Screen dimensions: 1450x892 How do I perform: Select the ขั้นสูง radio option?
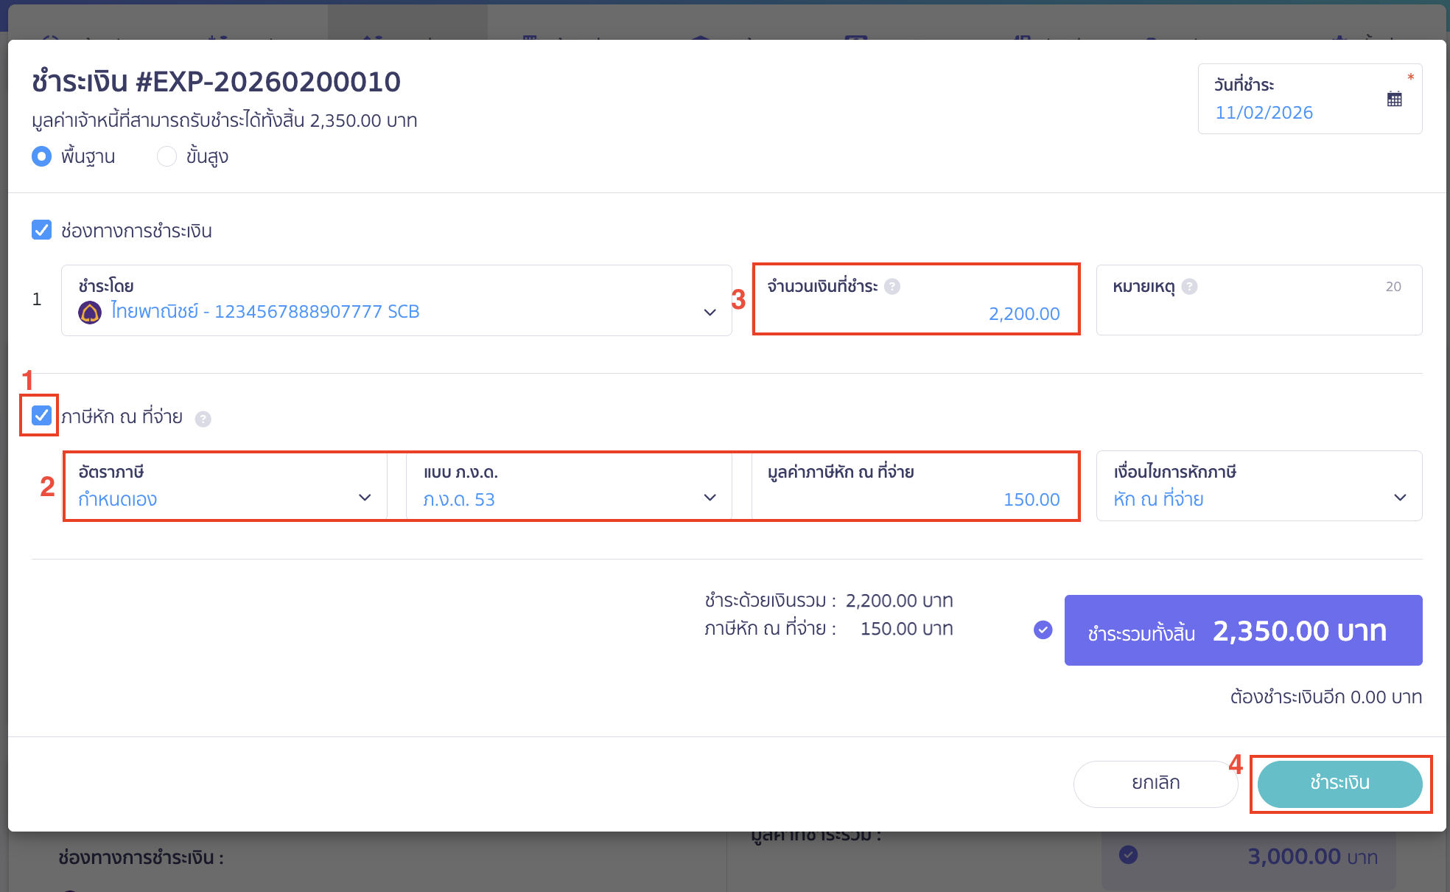tap(167, 156)
